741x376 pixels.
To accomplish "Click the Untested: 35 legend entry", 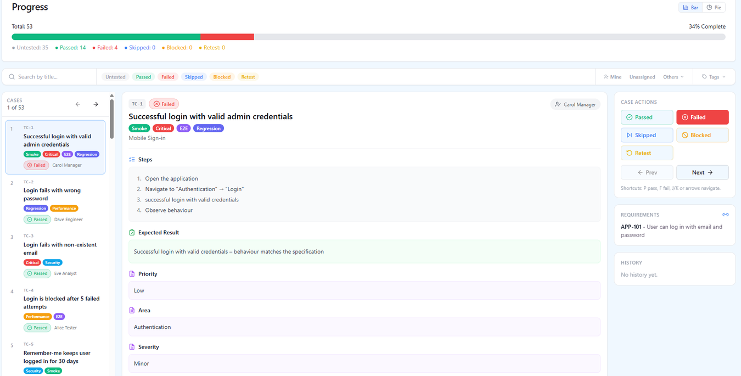I will point(30,48).
